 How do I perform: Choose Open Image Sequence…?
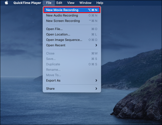pos(72,40)
